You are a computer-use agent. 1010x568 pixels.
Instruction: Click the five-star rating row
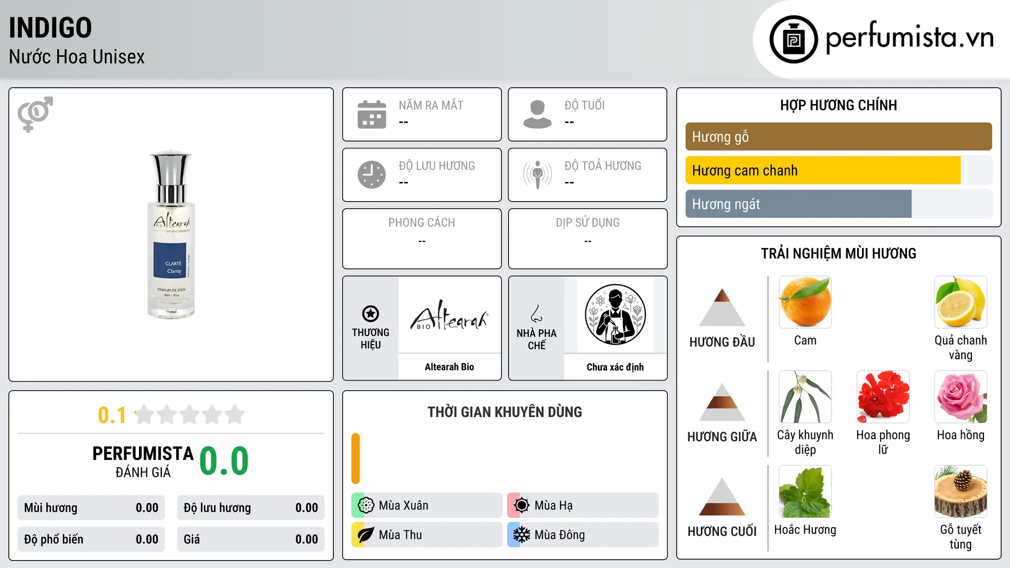coord(190,415)
